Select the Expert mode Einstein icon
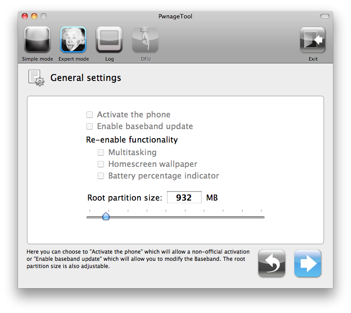The width and height of the screenshot is (351, 313). 73,40
